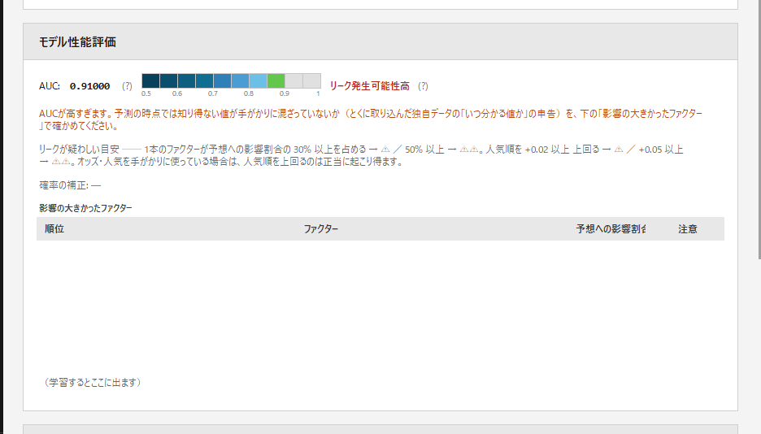The width and height of the screenshot is (761, 434).
Task: Click the light blue segment of the AUC scale
Action: 258,81
